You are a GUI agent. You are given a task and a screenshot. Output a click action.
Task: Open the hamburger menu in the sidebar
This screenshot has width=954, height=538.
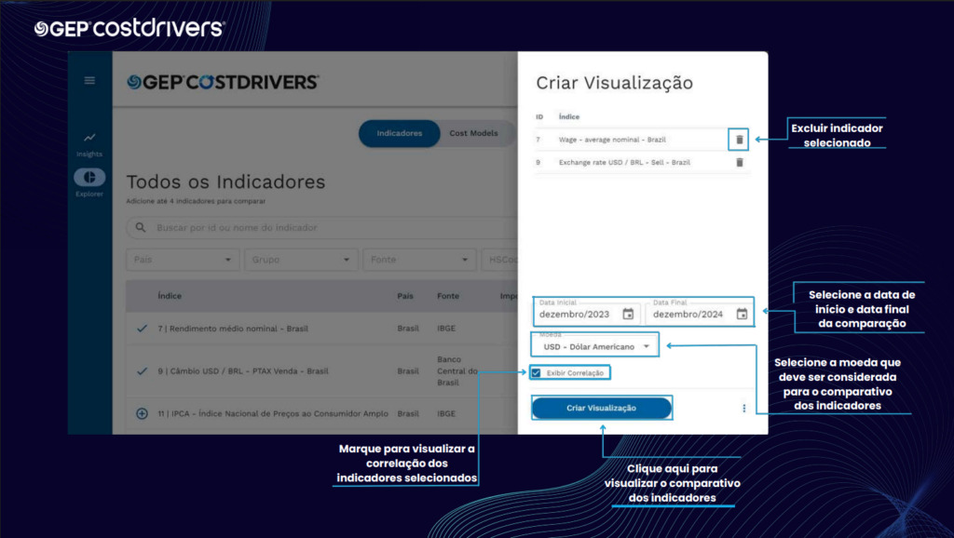tap(89, 80)
